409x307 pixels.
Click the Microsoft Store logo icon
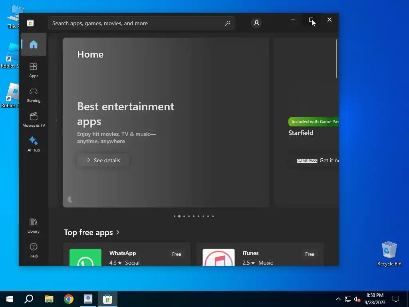pos(30,23)
